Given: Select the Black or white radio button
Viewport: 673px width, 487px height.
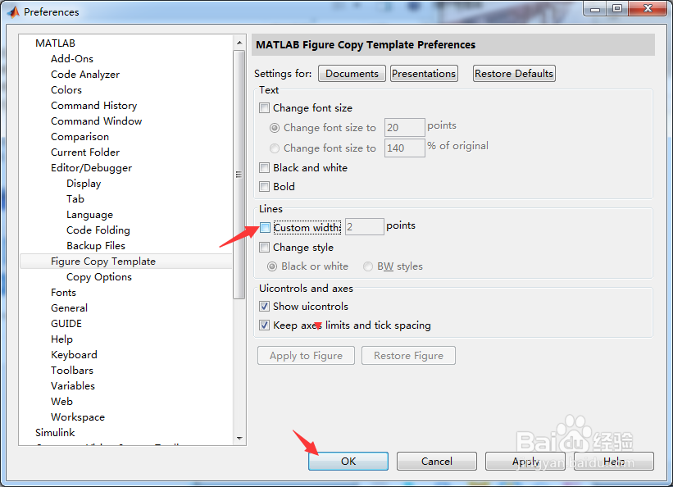Looking at the screenshot, I should pos(272,266).
